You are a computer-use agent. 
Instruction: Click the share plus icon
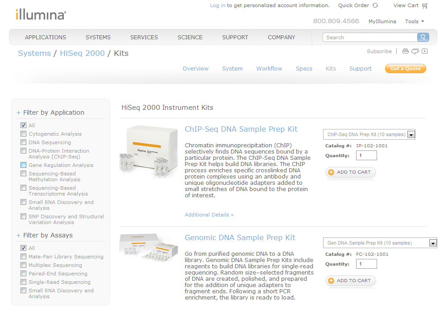pos(424,51)
